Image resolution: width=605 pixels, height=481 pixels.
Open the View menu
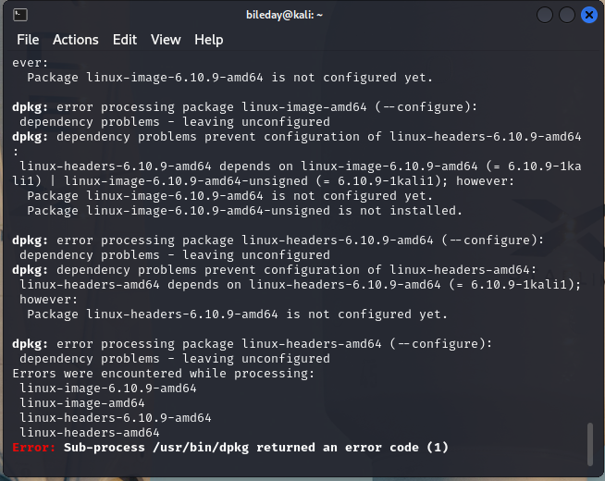[x=166, y=40]
